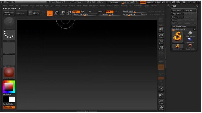This screenshot has width=202, height=113.
Task: Toggle the R button beside SimpleBrush slider
Action: tap(194, 29)
